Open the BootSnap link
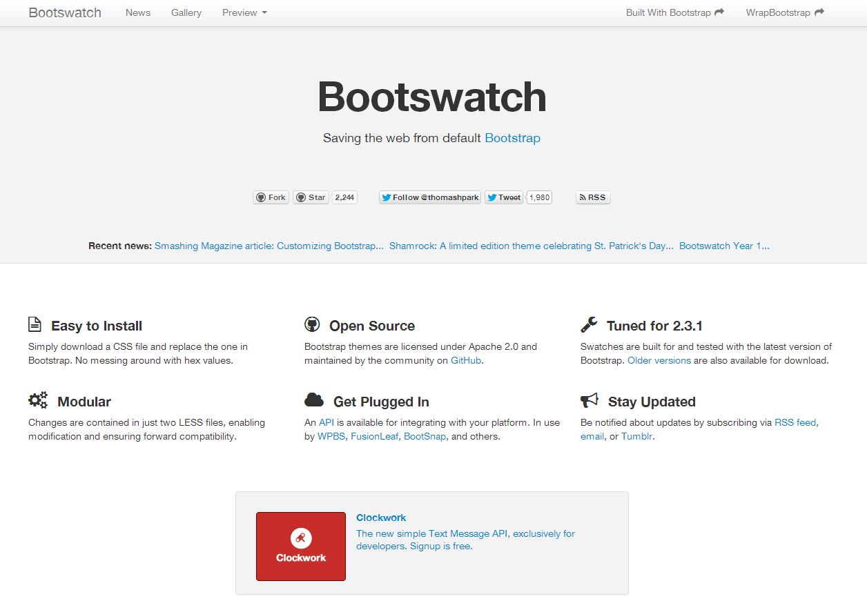This screenshot has width=867, height=610. coord(425,436)
